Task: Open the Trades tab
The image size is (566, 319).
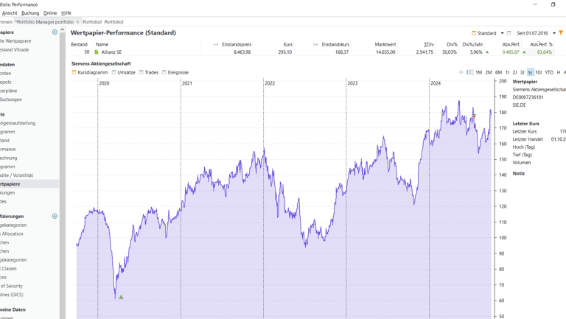Action: (149, 72)
